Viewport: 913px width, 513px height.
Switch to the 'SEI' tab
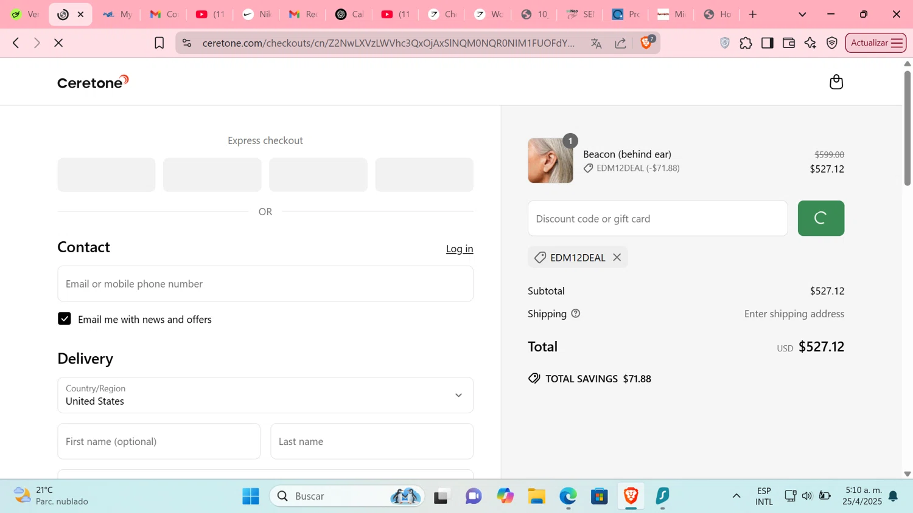[580, 14]
